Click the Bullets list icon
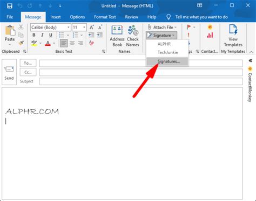The height and width of the screenshot is (201, 256). (62, 35)
